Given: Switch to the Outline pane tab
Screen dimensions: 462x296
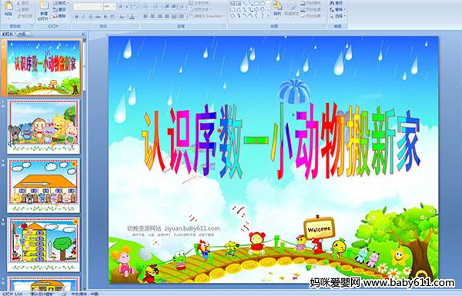Looking at the screenshot, I should tap(22, 34).
